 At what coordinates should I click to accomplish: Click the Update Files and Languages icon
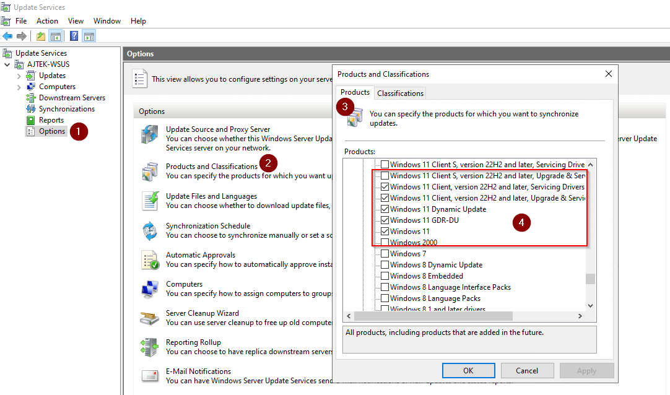[150, 201]
